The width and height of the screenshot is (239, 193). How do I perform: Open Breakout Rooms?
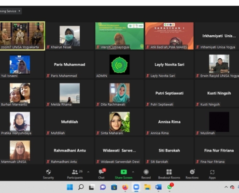click(169, 174)
